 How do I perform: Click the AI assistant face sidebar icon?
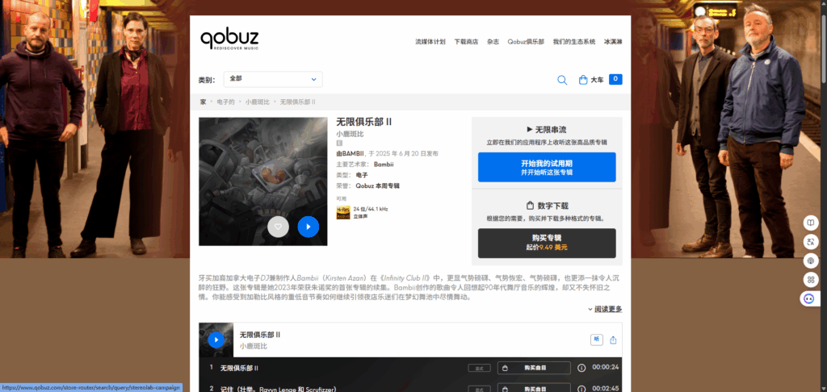(808, 298)
